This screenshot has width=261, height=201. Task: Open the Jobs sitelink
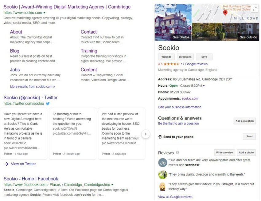click(15, 70)
